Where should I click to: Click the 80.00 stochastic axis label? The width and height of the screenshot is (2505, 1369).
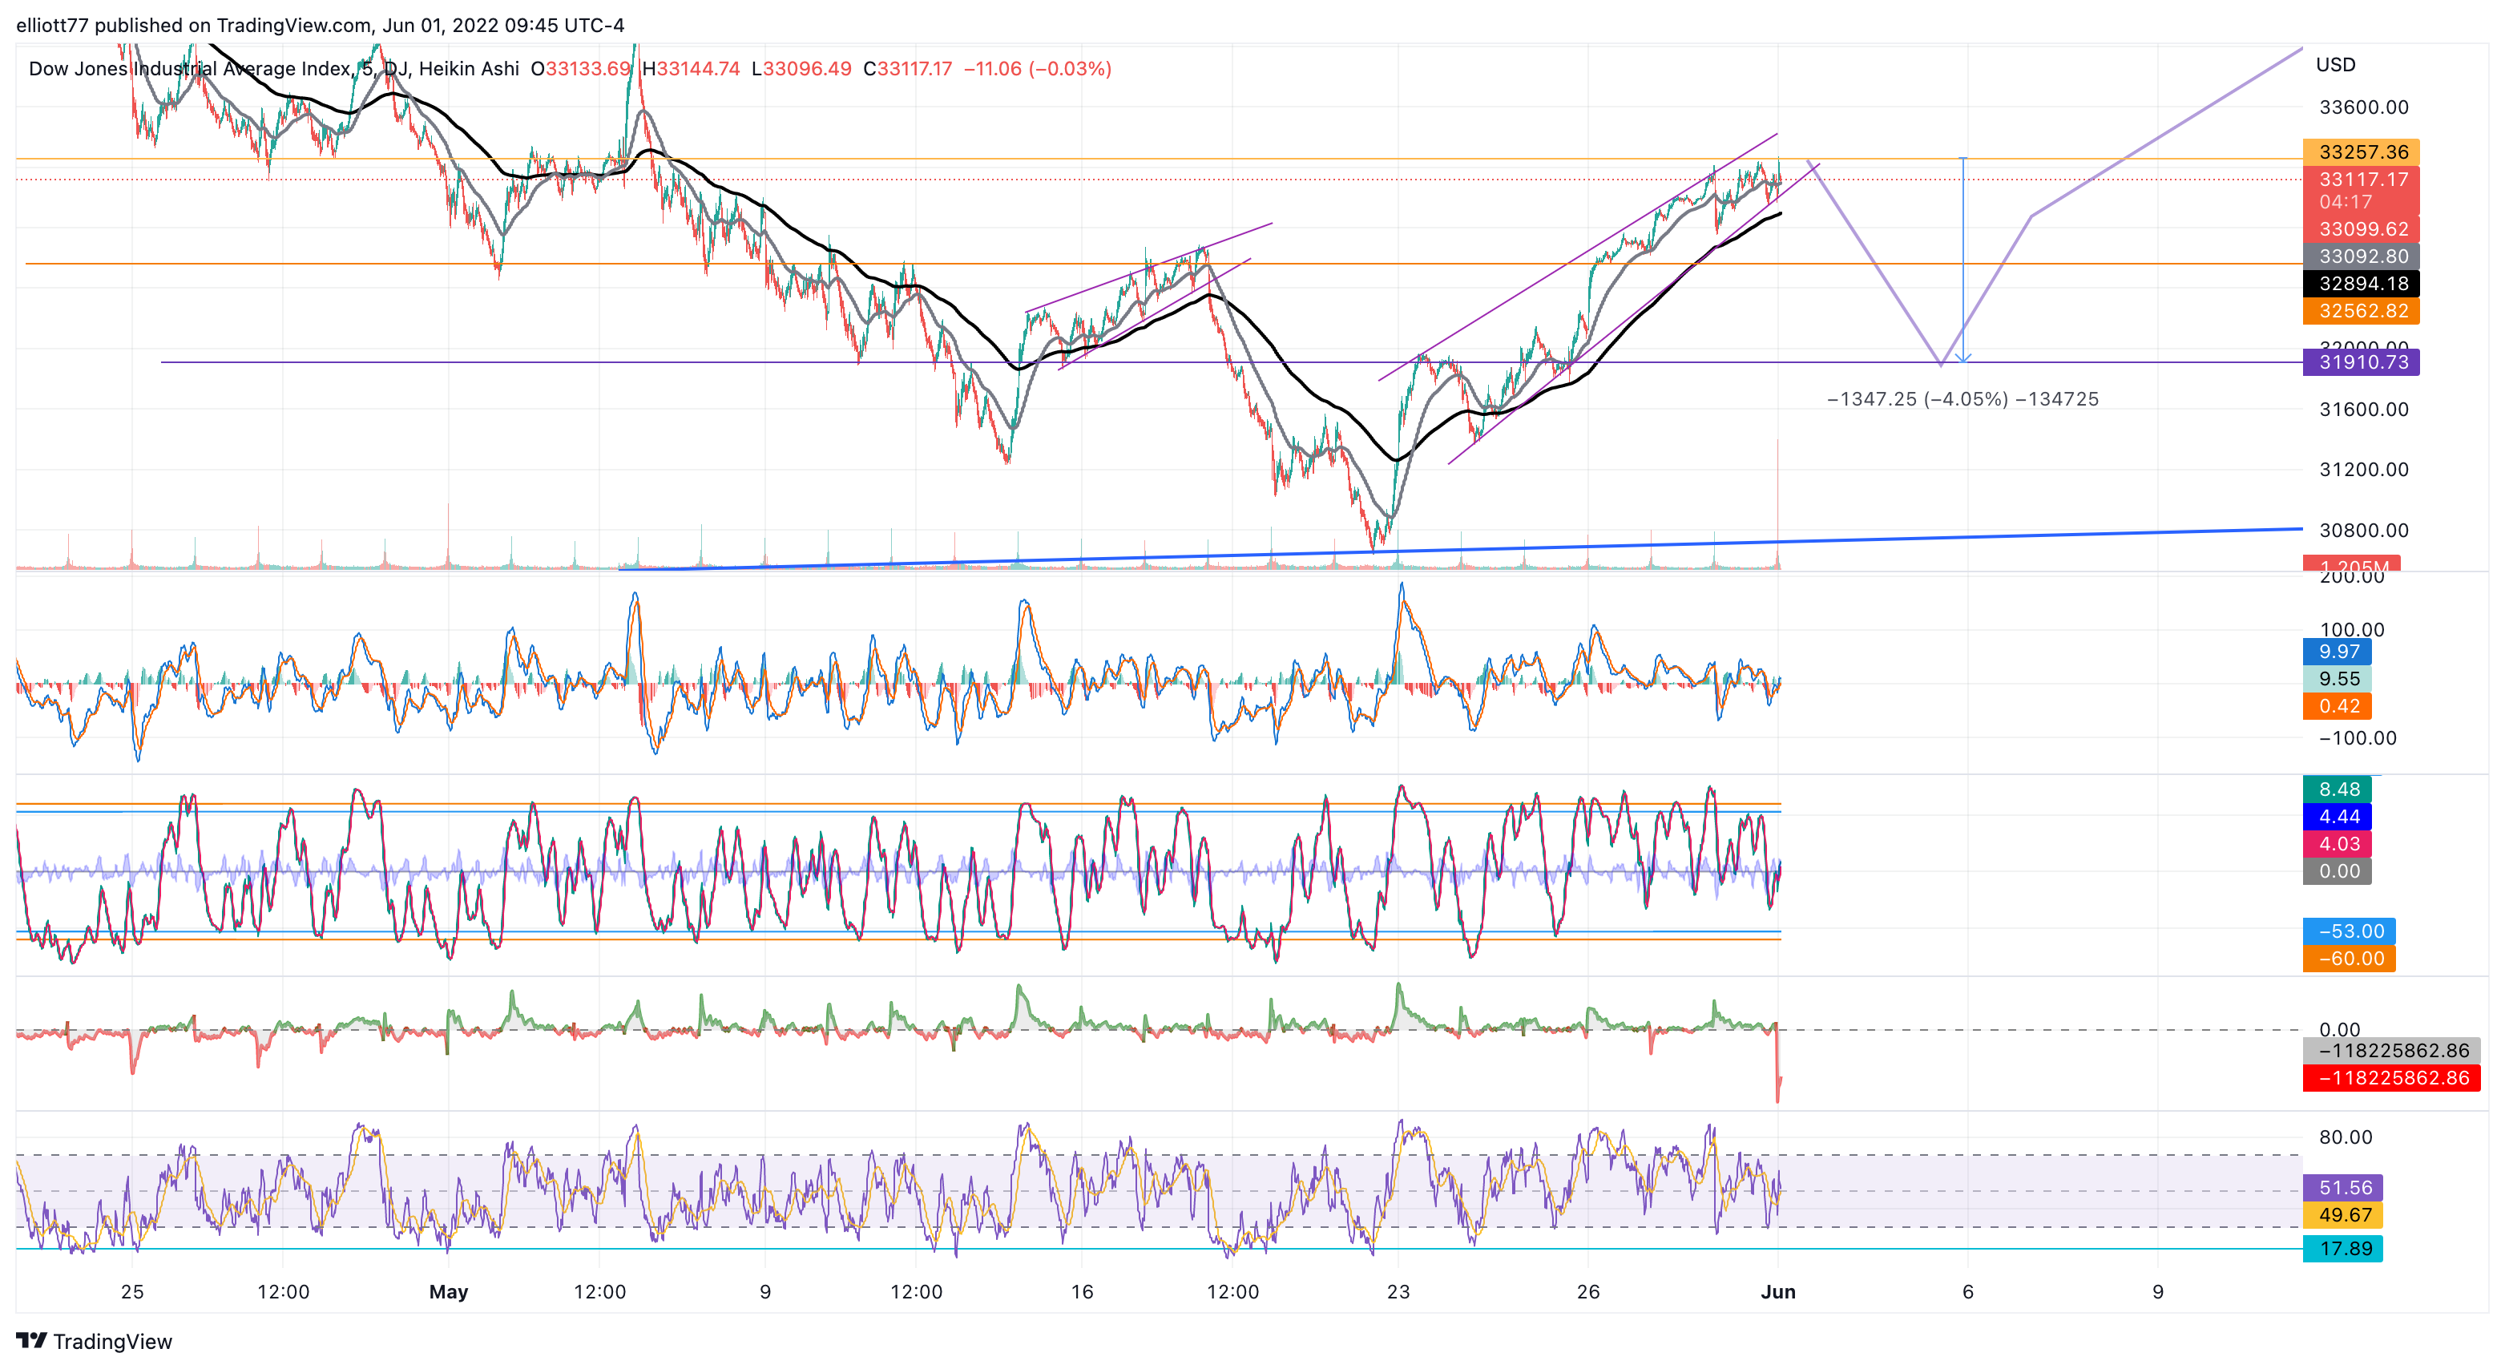[x=2345, y=1137]
